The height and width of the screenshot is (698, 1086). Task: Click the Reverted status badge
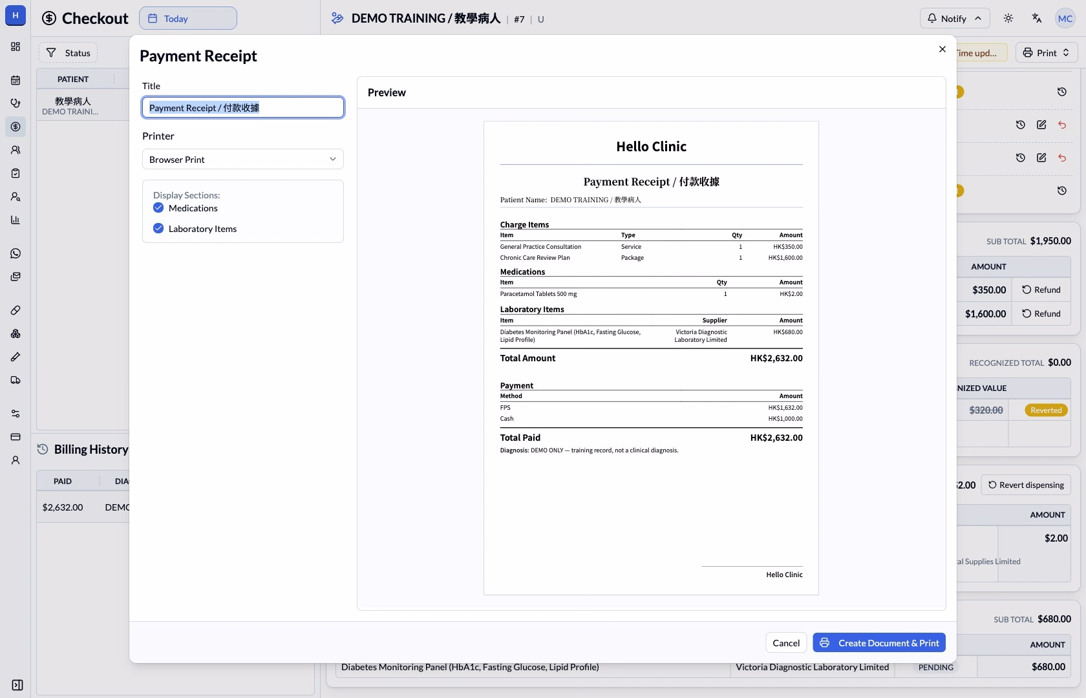pyautogui.click(x=1046, y=410)
